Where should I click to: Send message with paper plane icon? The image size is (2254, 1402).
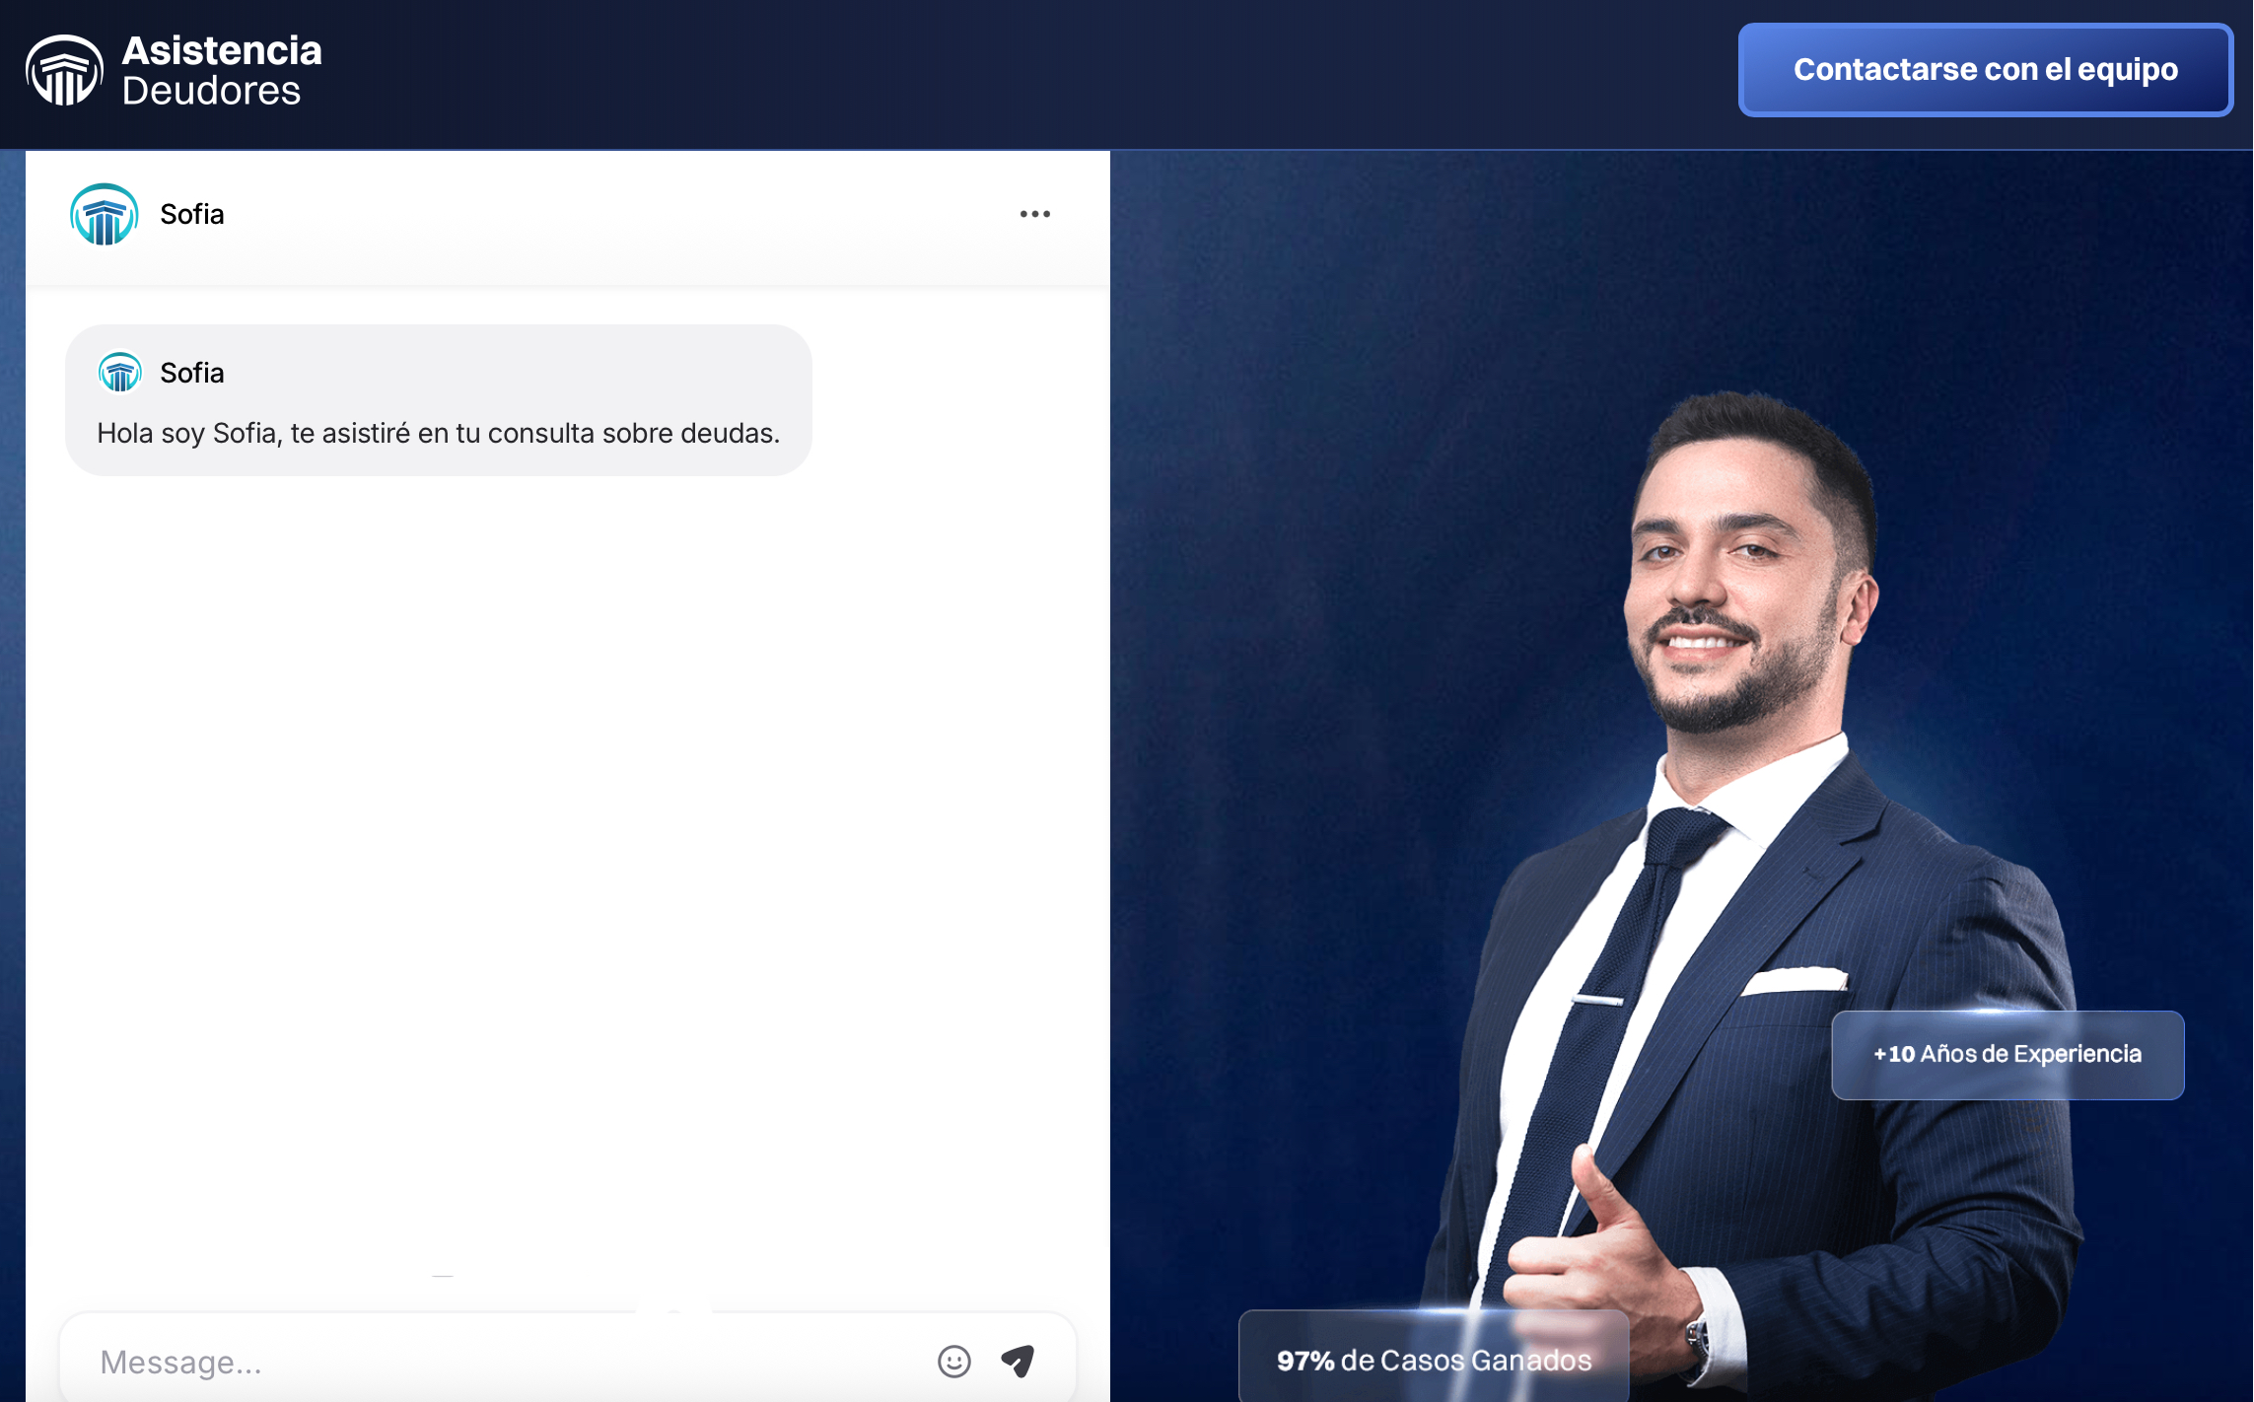click(x=1018, y=1362)
